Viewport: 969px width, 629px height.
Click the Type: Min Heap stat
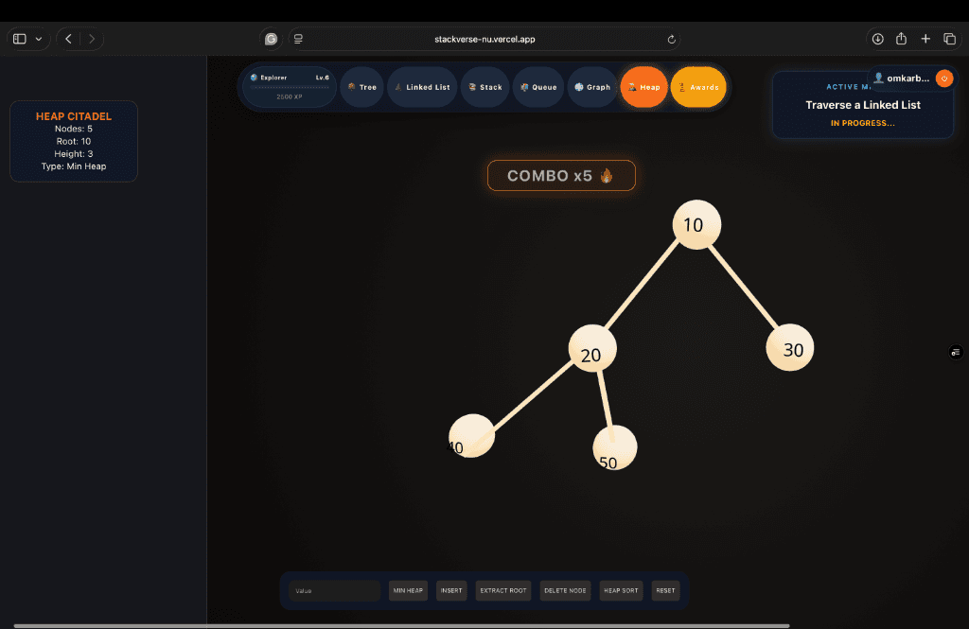coord(74,166)
